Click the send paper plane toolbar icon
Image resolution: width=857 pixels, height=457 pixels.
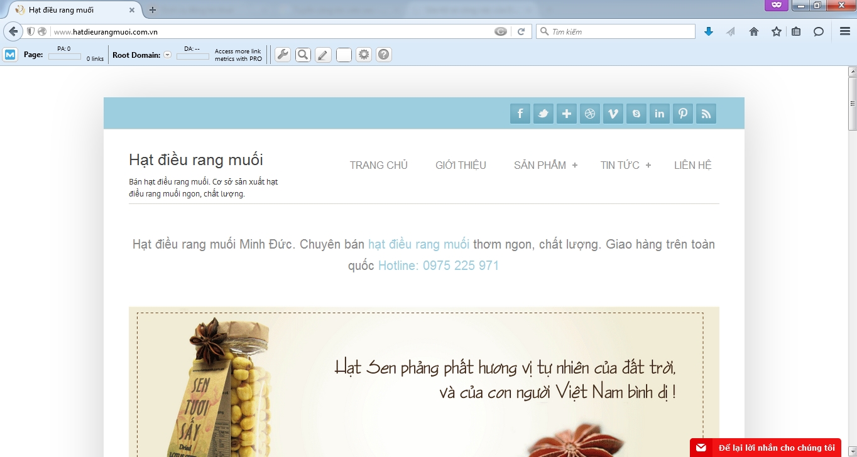(x=731, y=31)
